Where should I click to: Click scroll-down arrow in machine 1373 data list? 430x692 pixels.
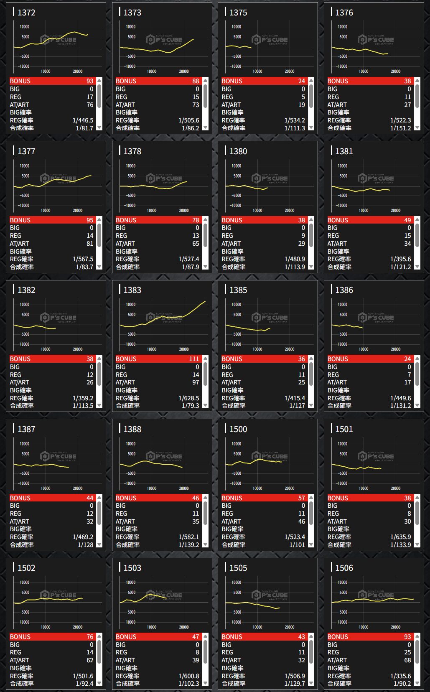pyautogui.click(x=205, y=128)
